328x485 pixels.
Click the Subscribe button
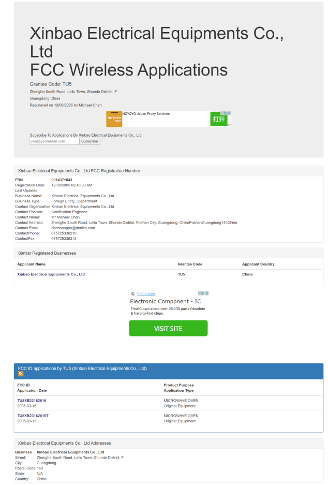[x=90, y=141]
